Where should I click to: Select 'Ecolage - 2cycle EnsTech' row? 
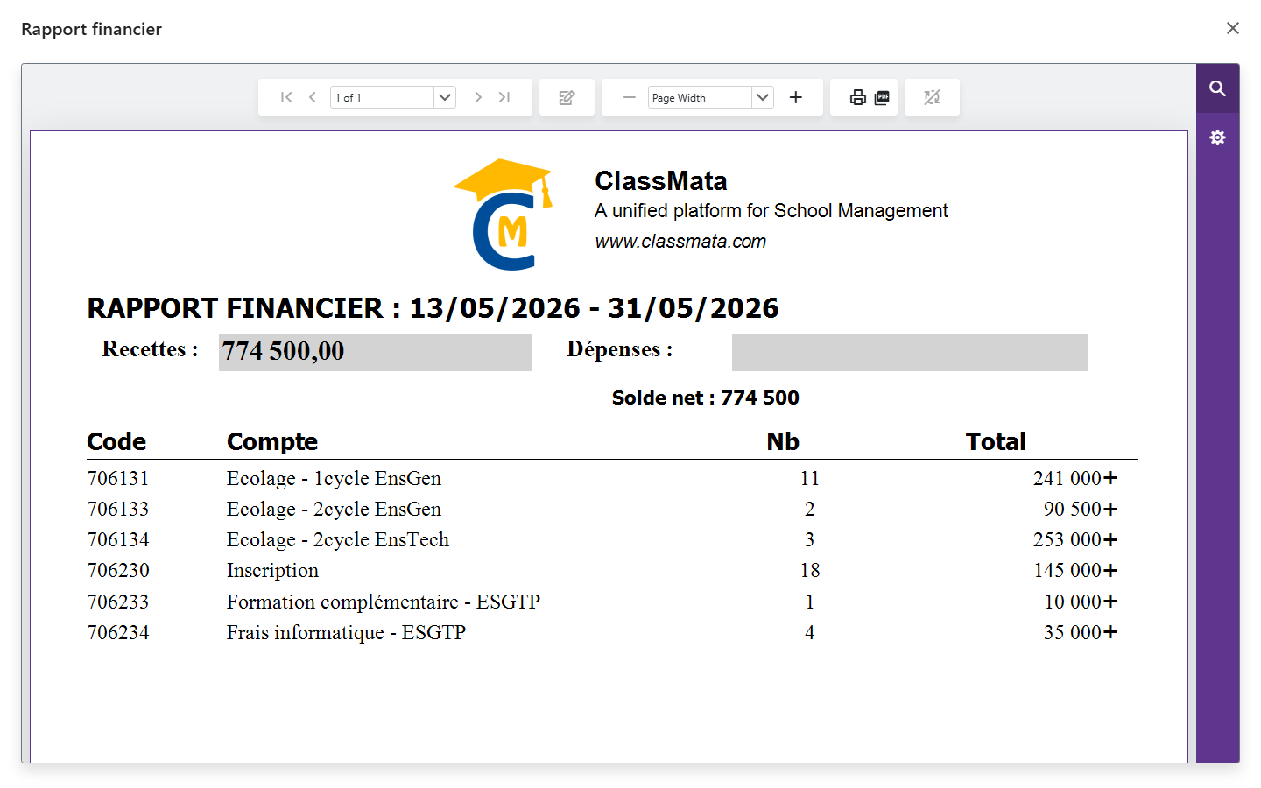[x=338, y=539]
